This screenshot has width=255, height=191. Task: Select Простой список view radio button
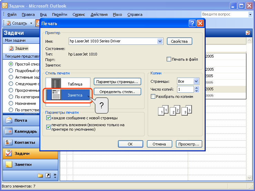coord(11,64)
